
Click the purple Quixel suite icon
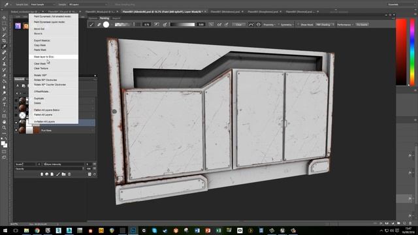pos(18,26)
